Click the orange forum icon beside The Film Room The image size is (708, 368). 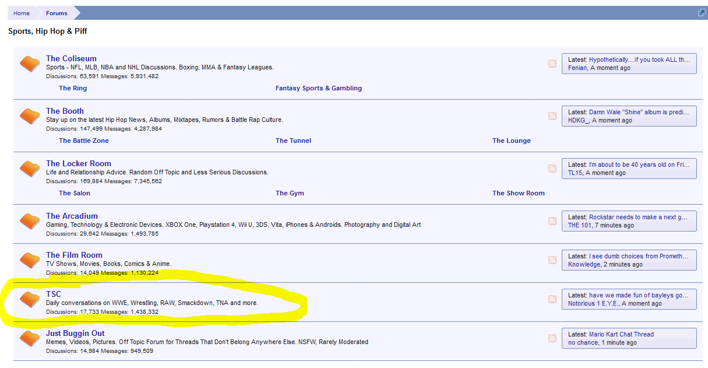[x=30, y=260]
